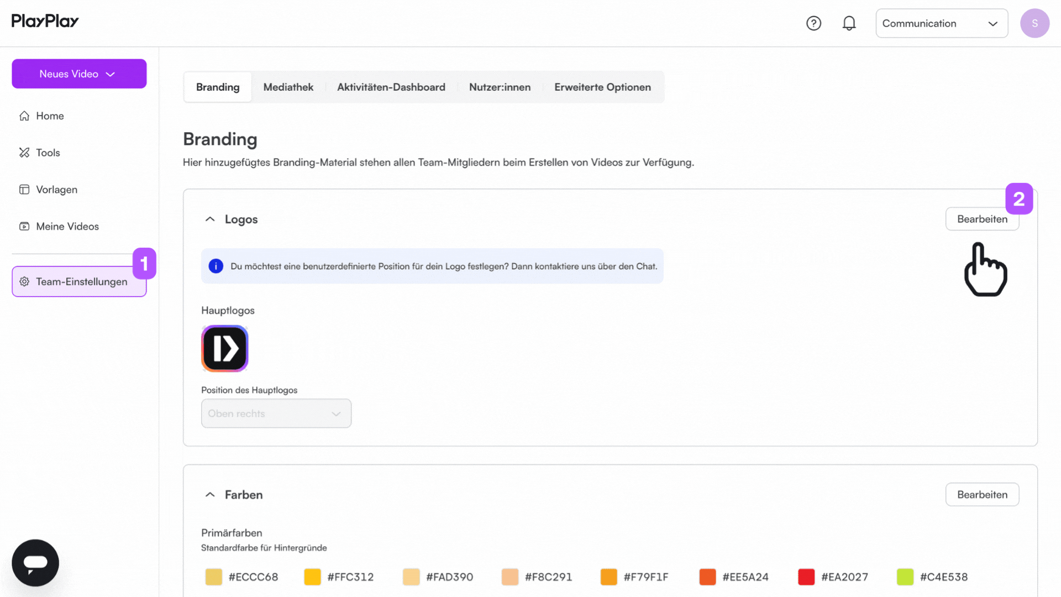
Task: Go to Meine Videos in sidebar
Action: pyautogui.click(x=79, y=227)
